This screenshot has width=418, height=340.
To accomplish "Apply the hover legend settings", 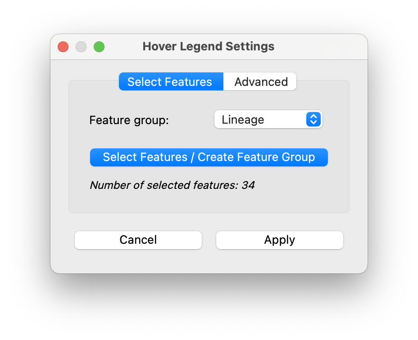I will coord(279,240).
